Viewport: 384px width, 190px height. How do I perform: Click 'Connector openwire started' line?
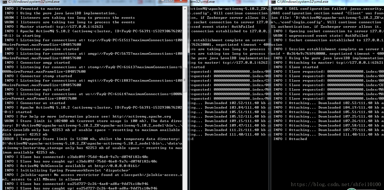pyautogui.click(x=42, y=49)
